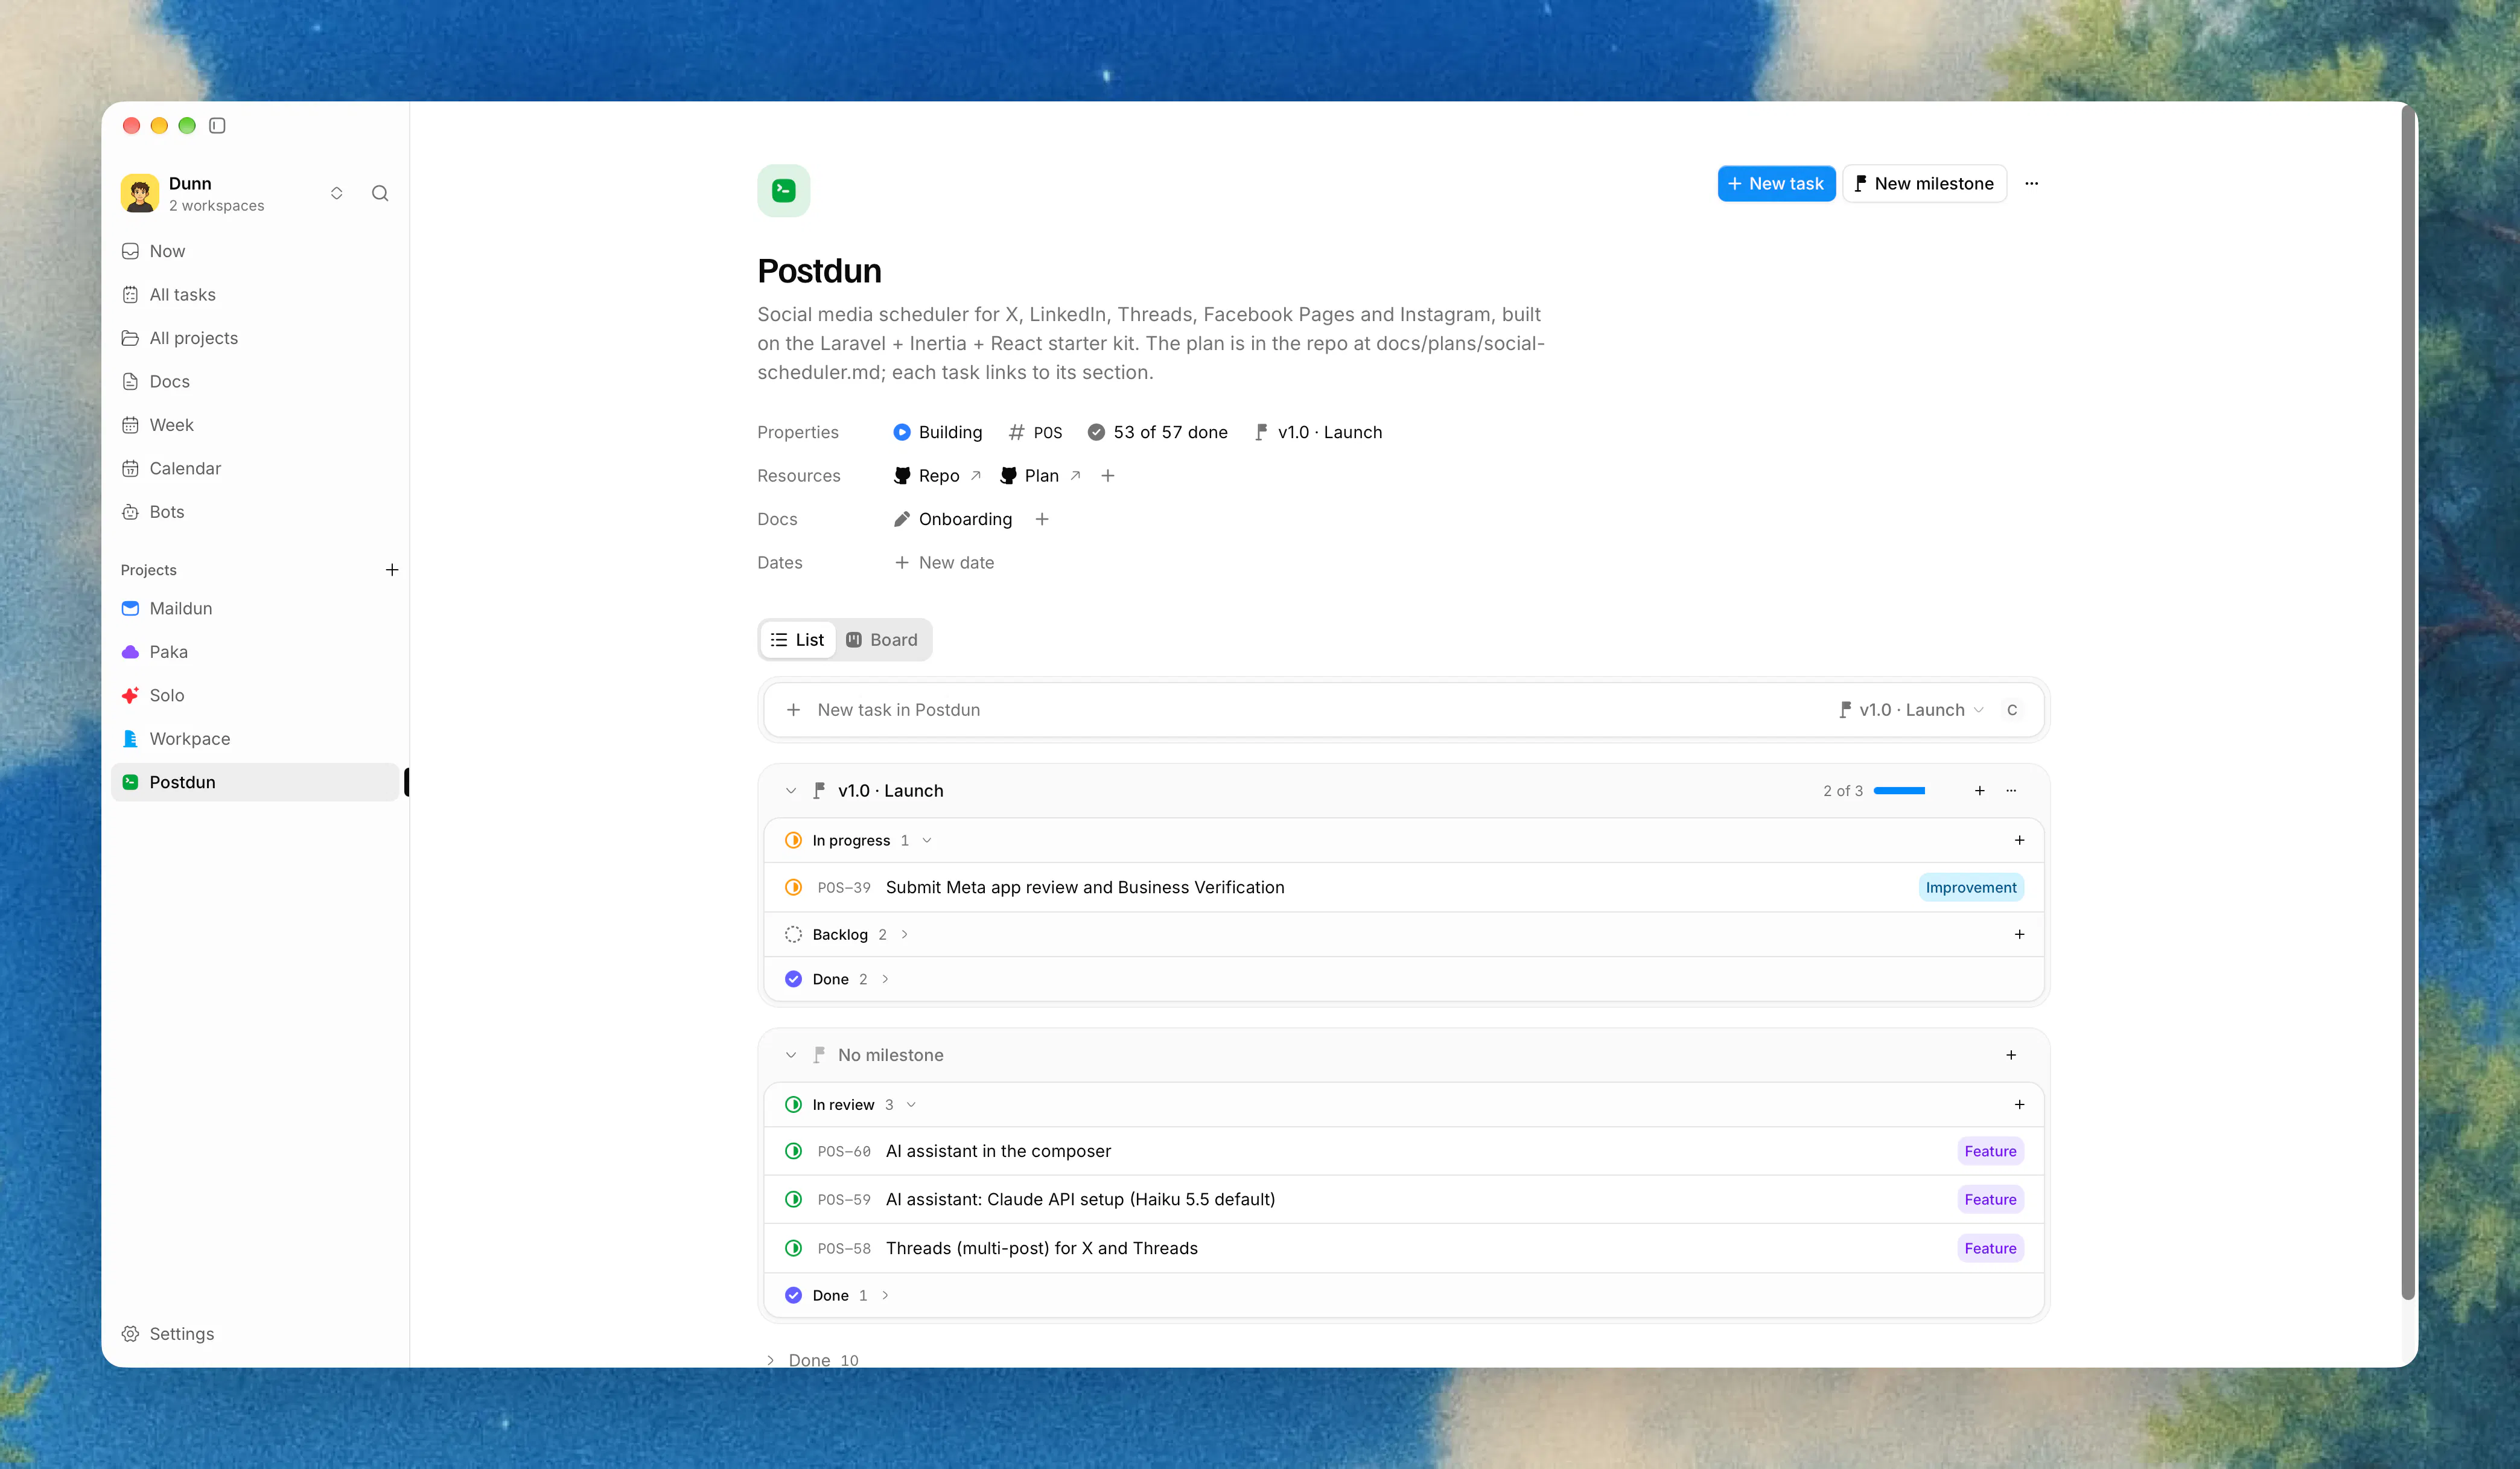The height and width of the screenshot is (1469, 2520).
Task: Collapse the No milestone section
Action: click(791, 1055)
